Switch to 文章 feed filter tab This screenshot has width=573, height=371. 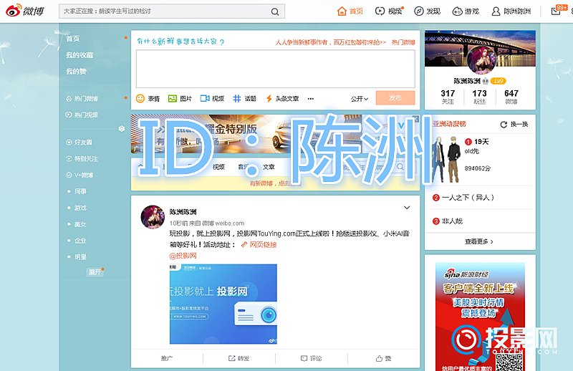(269, 167)
